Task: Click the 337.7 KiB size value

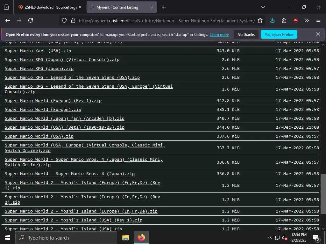Action: [x=228, y=148]
